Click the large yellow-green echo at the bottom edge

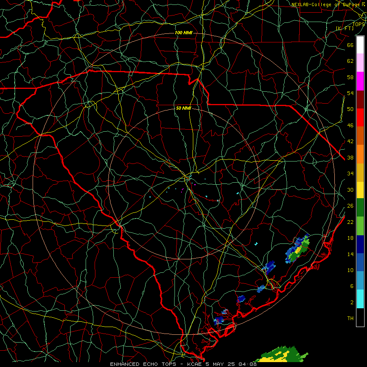pyautogui.click(x=281, y=354)
